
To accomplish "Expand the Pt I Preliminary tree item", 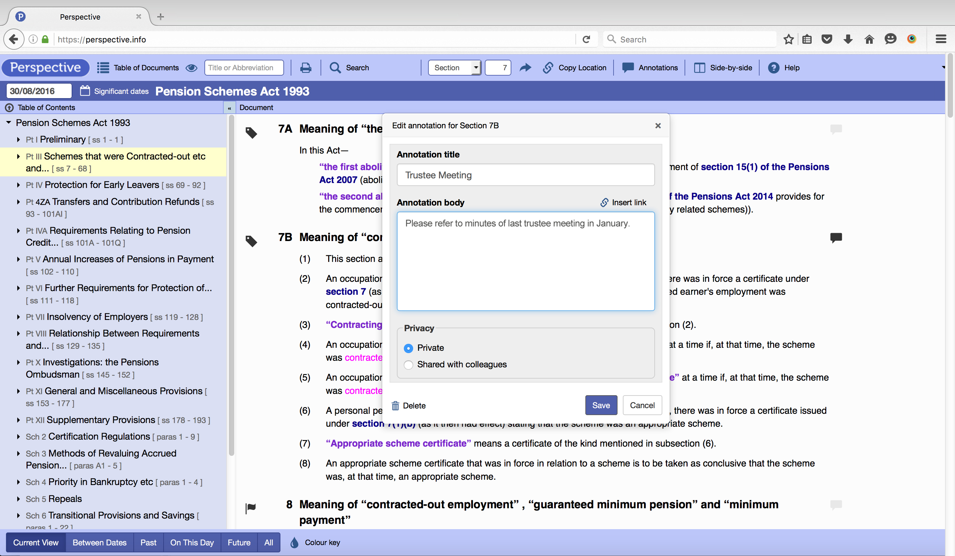I will click(x=18, y=139).
